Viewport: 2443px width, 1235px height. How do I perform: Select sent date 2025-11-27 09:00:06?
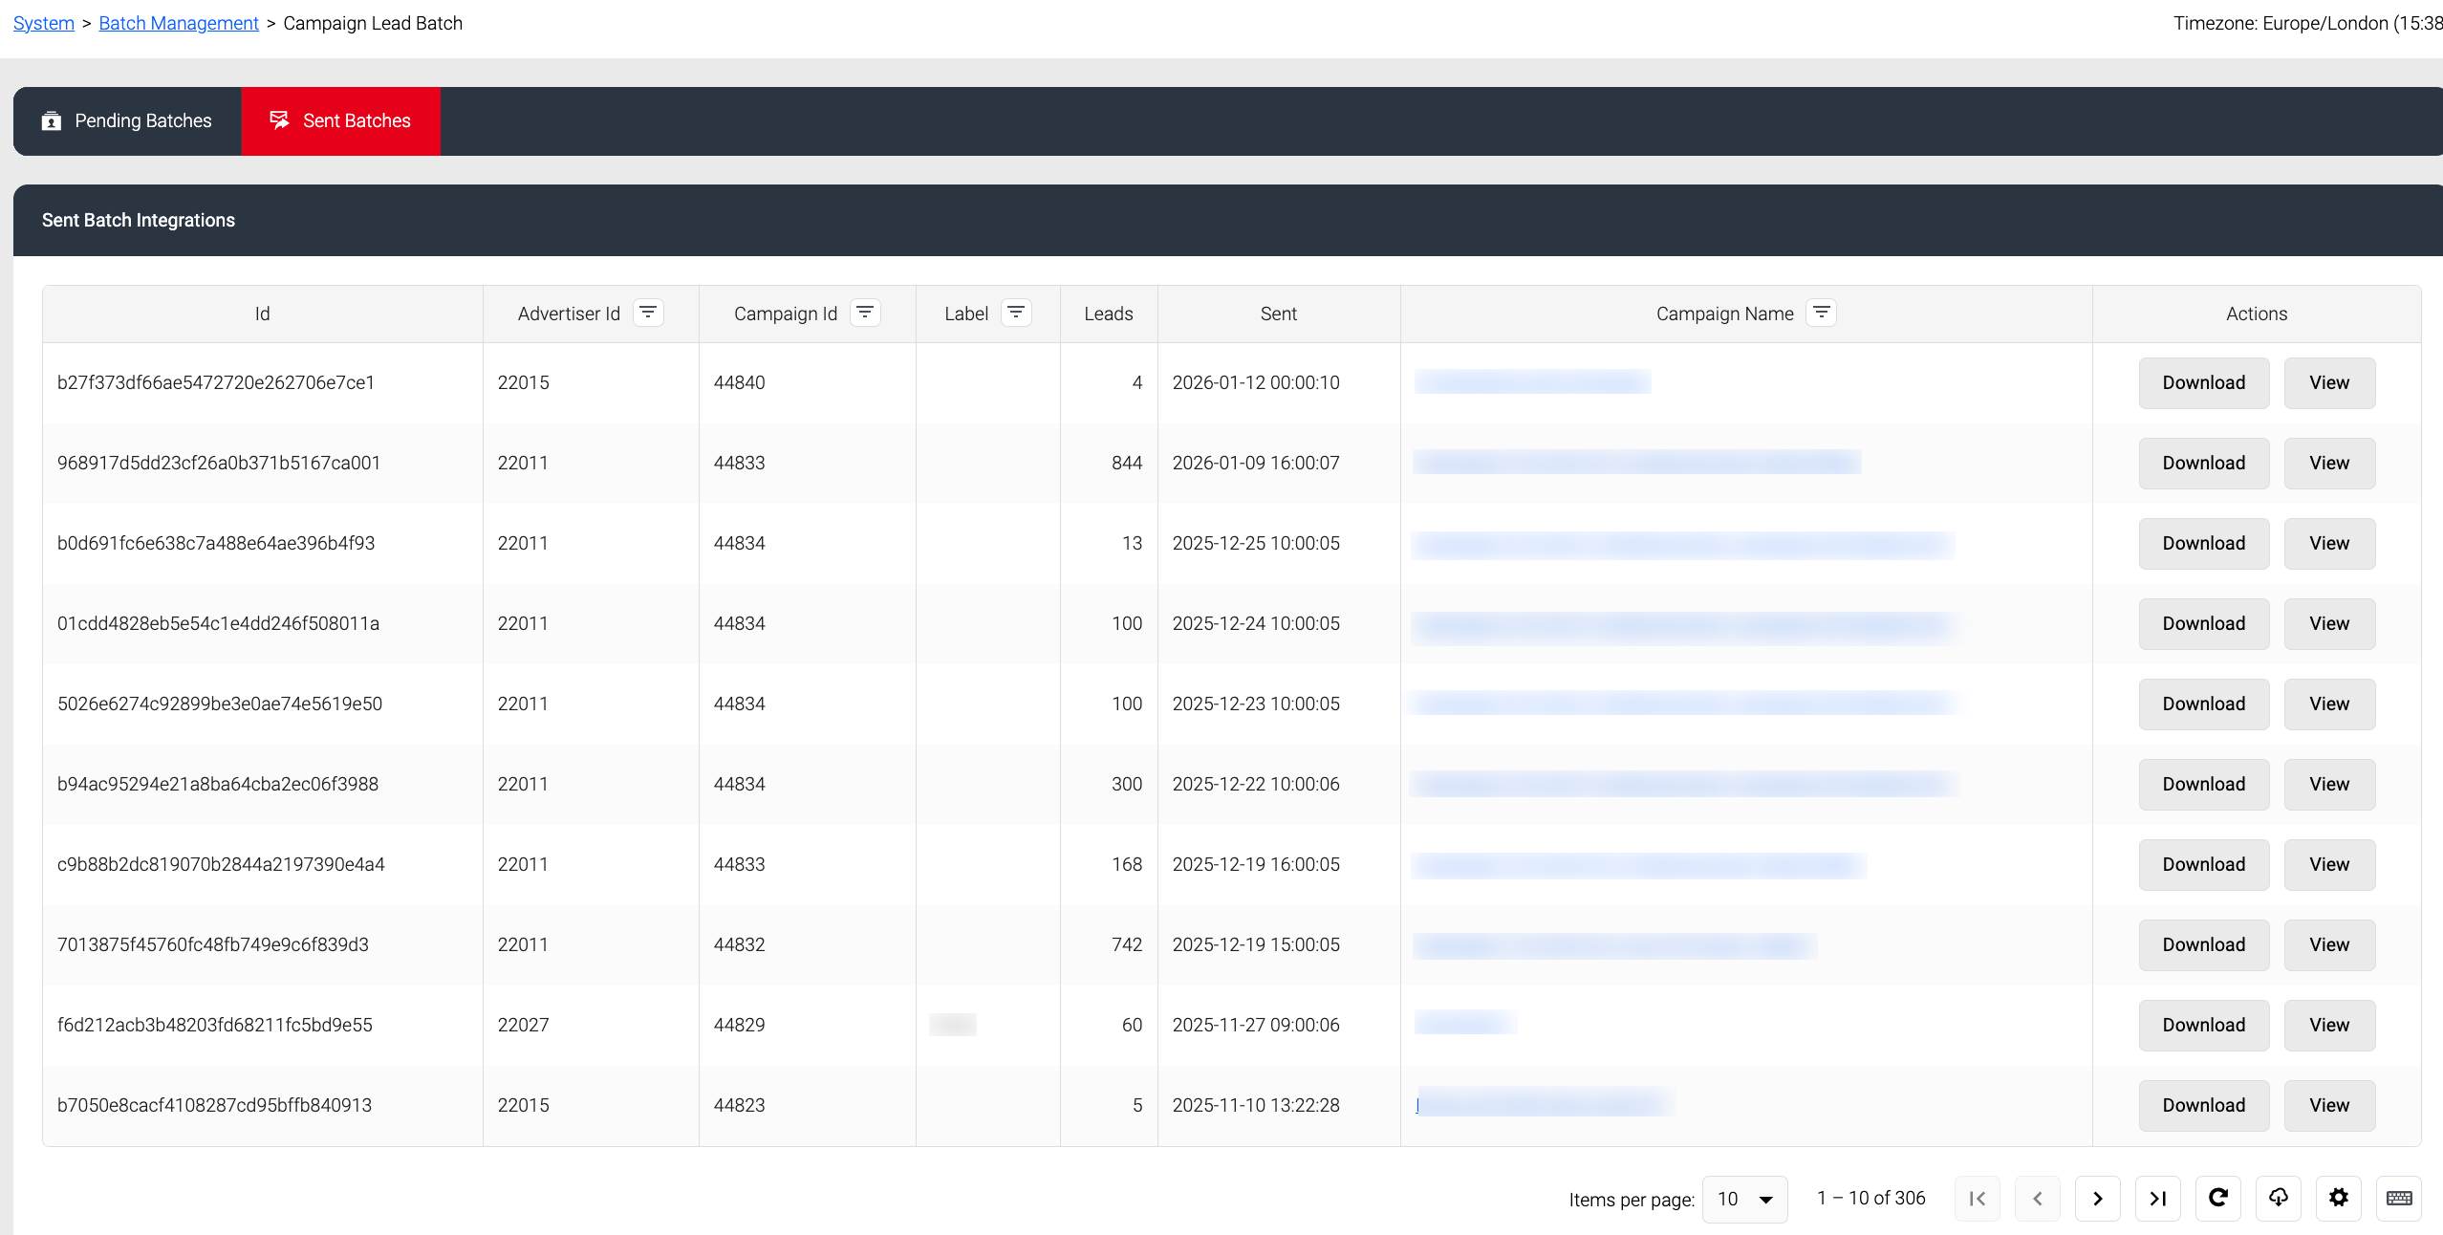pyautogui.click(x=1256, y=1025)
